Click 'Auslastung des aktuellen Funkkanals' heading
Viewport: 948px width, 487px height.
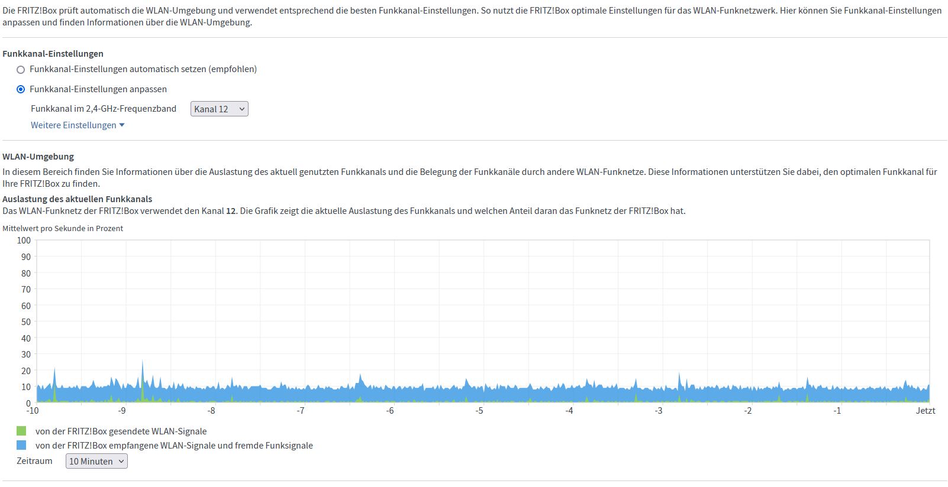pos(78,199)
